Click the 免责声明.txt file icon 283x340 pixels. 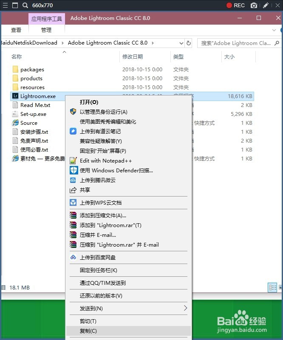point(15,140)
